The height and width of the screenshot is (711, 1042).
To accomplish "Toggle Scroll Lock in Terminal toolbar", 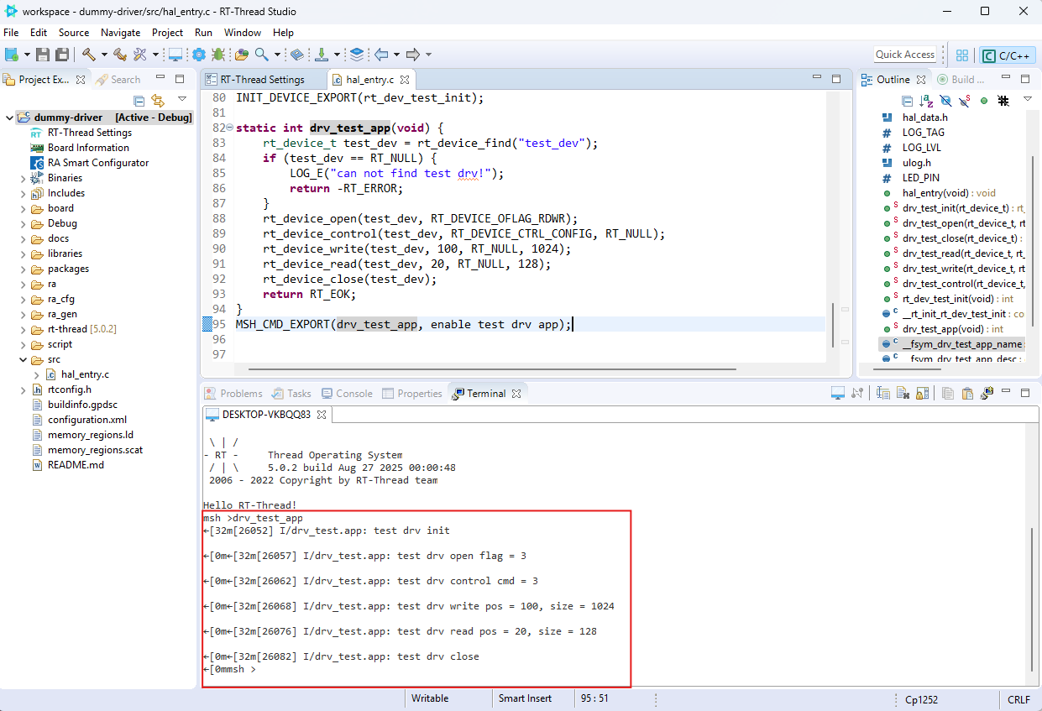I will coord(922,393).
